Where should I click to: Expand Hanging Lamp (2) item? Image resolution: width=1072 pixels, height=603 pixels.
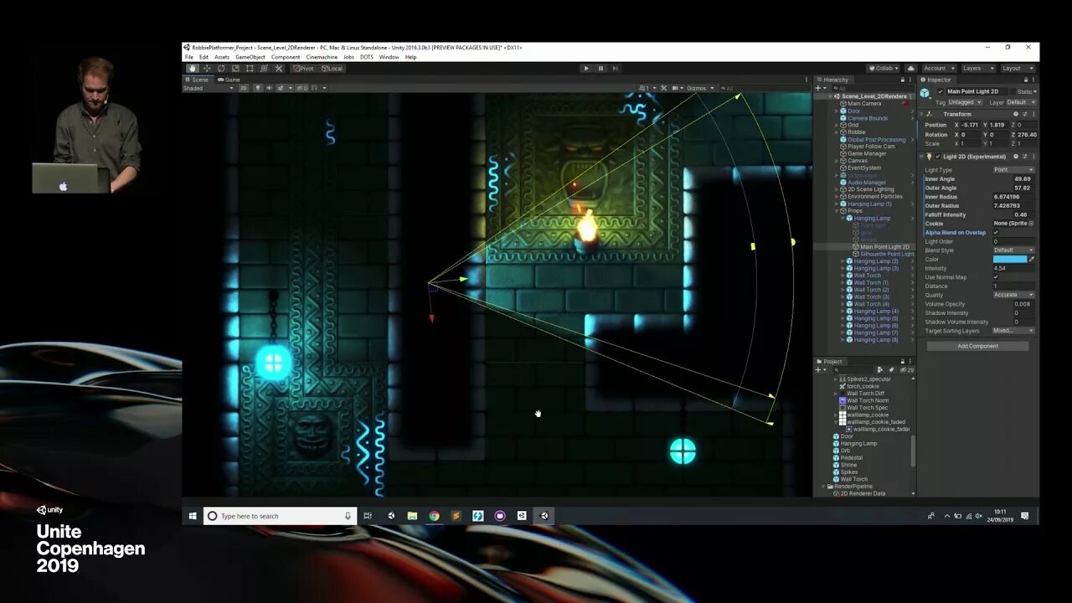[843, 261]
